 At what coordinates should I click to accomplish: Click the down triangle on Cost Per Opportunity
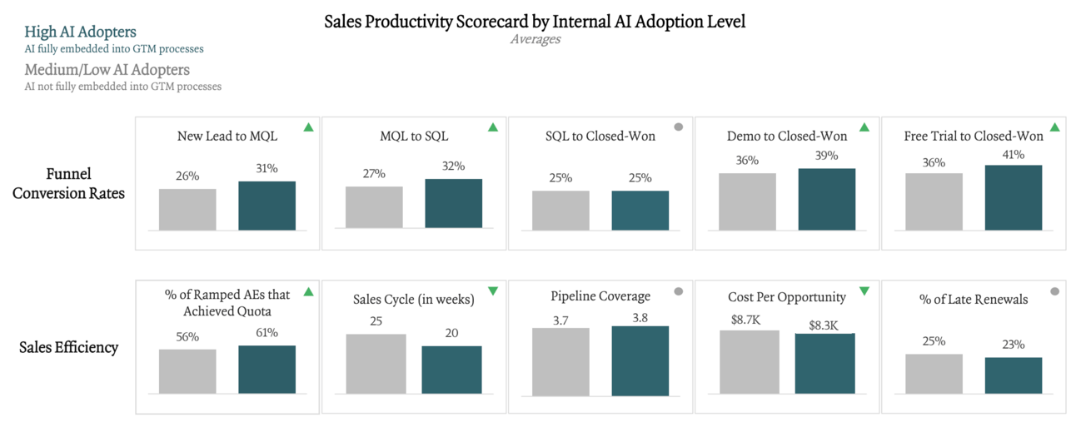pyautogui.click(x=864, y=291)
